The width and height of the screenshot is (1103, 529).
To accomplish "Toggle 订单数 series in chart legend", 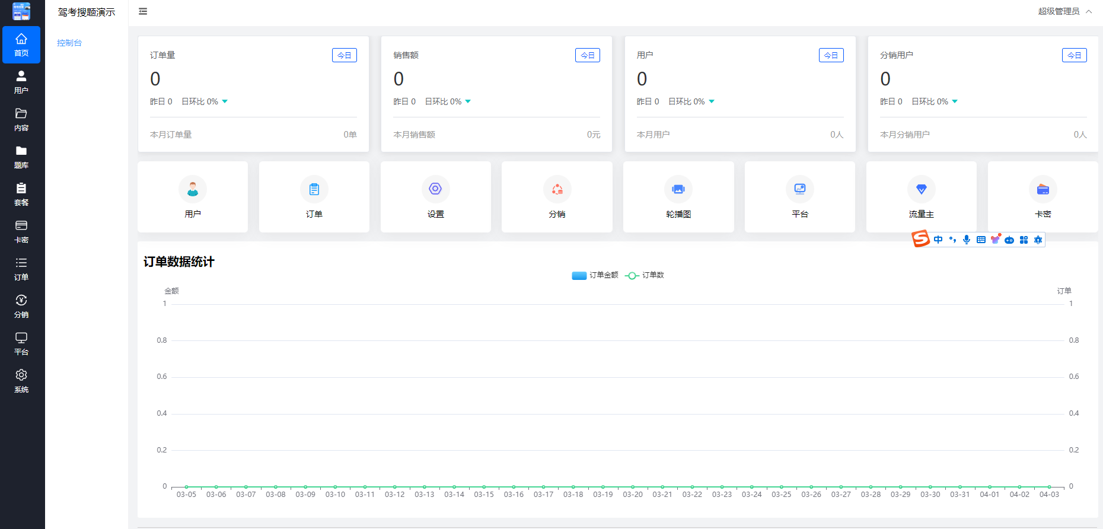I will coord(645,275).
